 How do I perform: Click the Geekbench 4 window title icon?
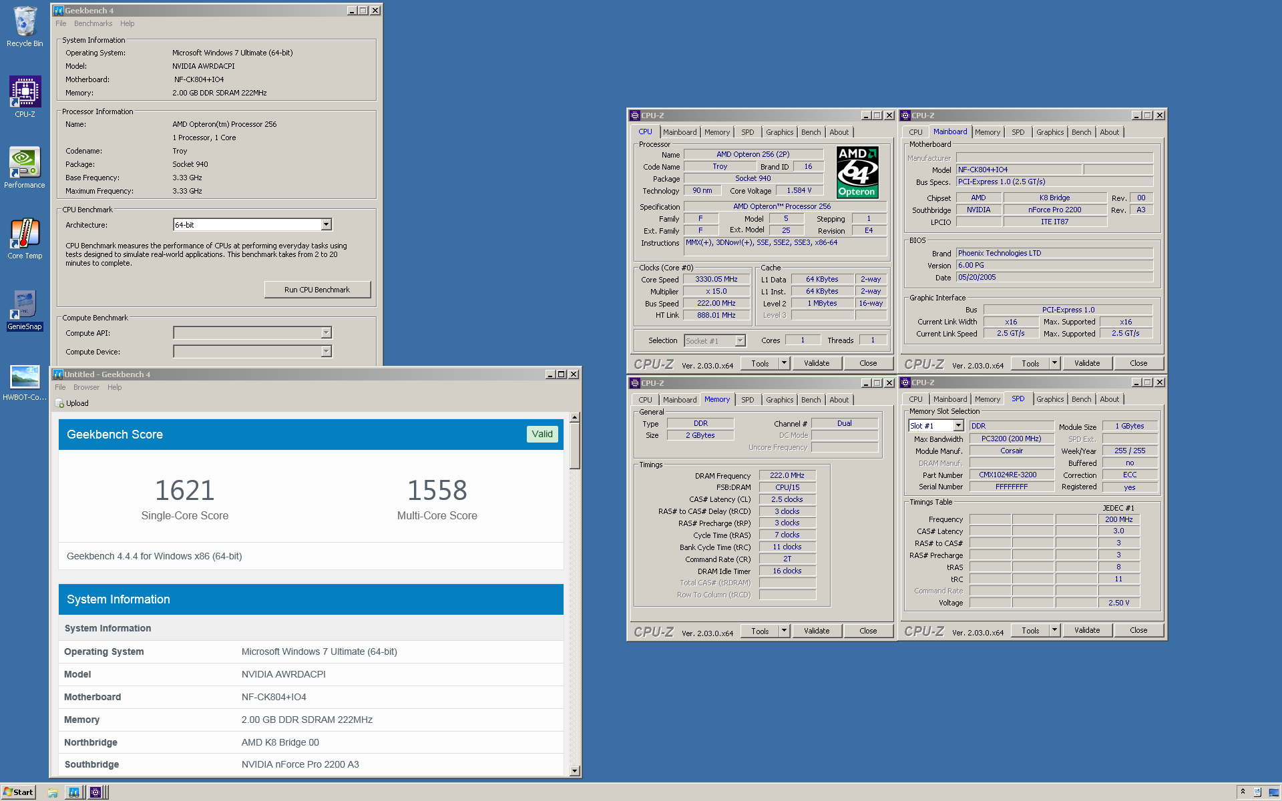coord(59,11)
